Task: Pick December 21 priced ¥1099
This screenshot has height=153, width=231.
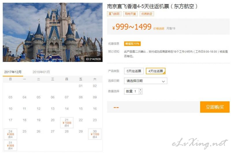Action: (67, 123)
